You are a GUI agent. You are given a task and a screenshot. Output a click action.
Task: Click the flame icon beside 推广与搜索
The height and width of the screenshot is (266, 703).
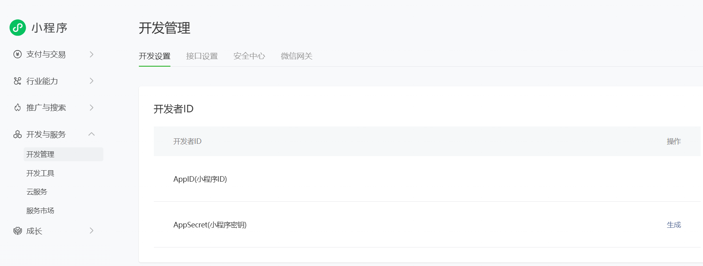[x=17, y=108]
